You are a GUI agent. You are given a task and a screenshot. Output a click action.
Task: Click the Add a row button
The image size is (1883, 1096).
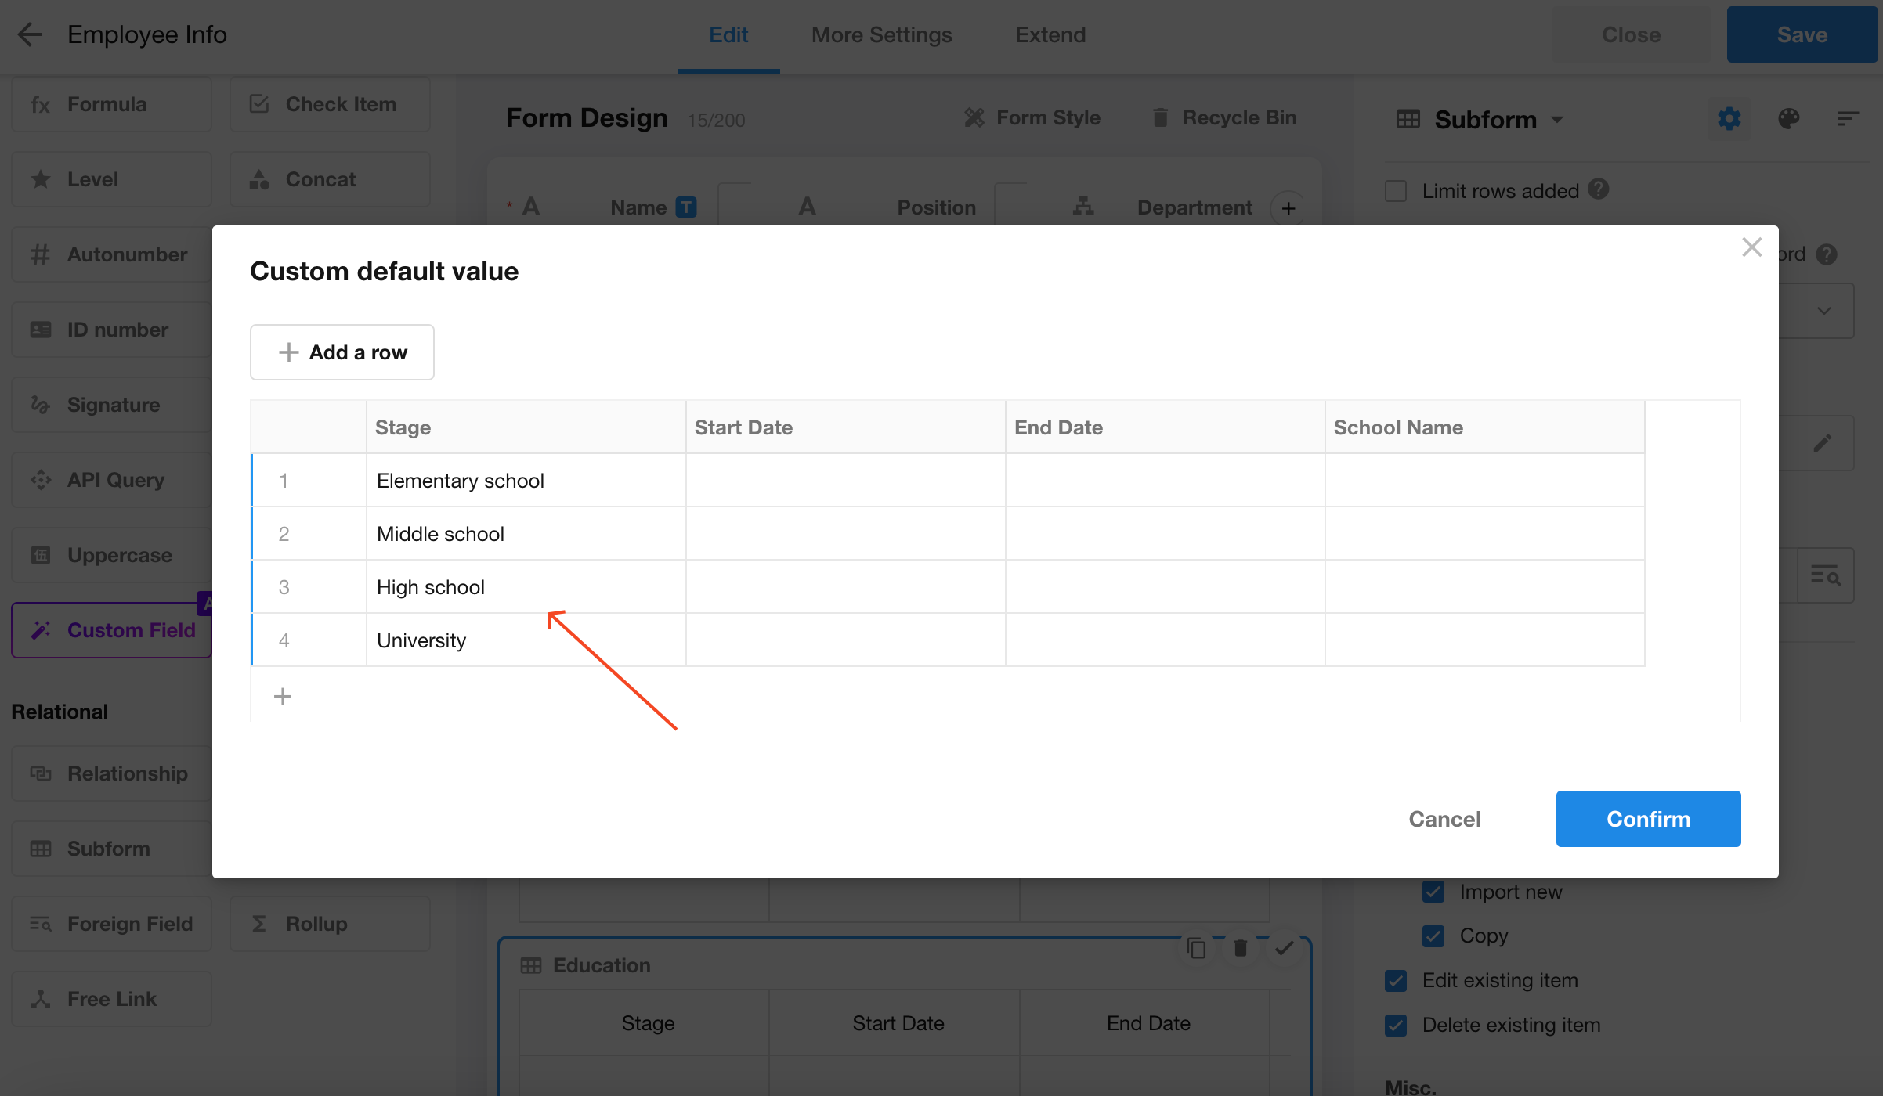[x=342, y=352]
